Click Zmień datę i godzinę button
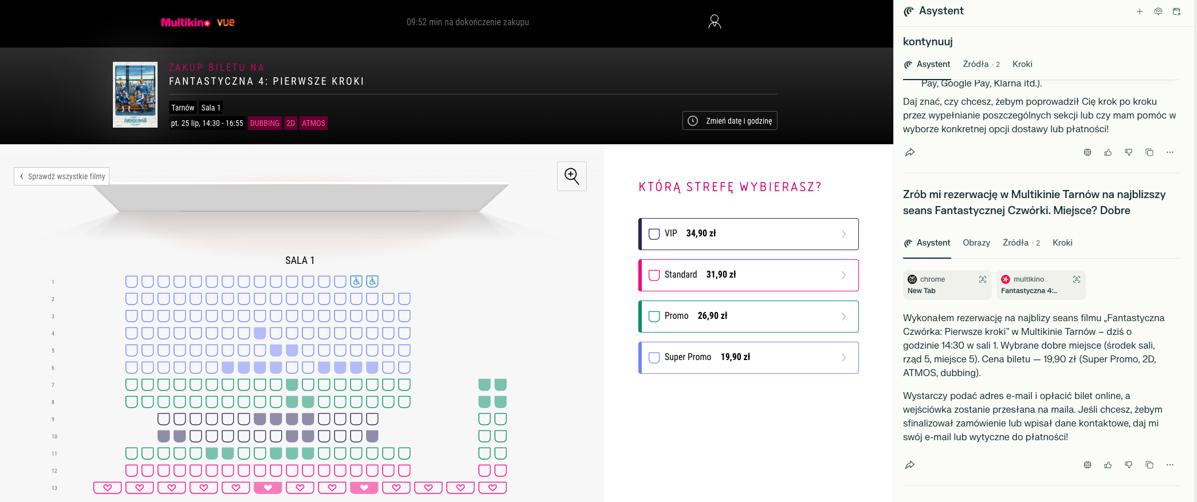1197x502 pixels. click(x=729, y=121)
